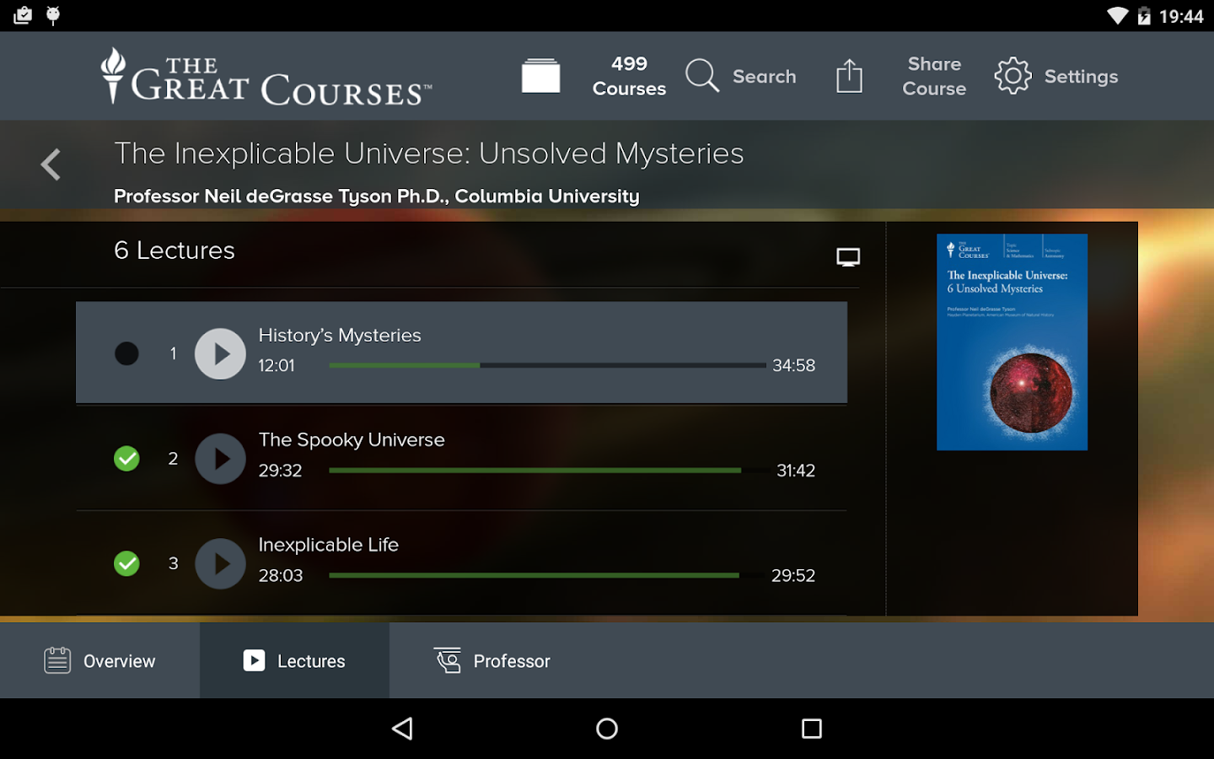The width and height of the screenshot is (1214, 759).
Task: Toggle completed checkmark for Inexplicable Life
Action: pos(126,563)
